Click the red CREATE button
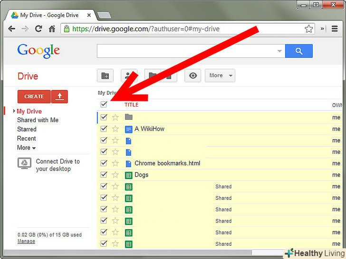 pyautogui.click(x=34, y=97)
